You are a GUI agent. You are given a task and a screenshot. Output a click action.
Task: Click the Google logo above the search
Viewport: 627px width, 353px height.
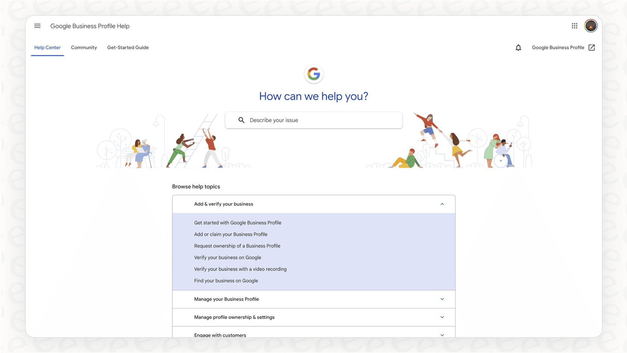tap(313, 74)
